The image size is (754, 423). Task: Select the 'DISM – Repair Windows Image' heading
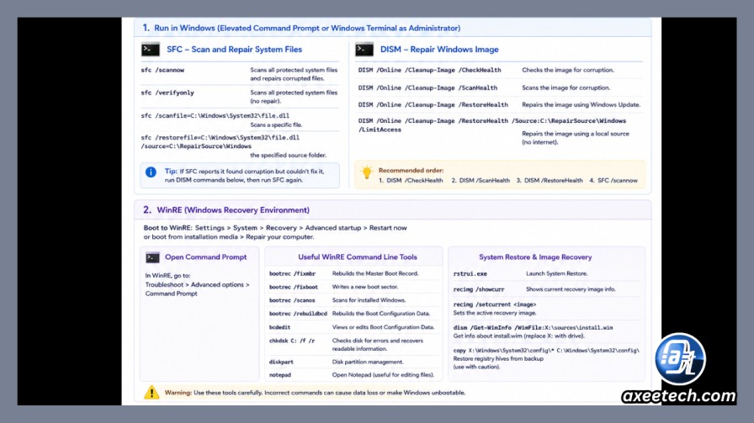point(439,50)
